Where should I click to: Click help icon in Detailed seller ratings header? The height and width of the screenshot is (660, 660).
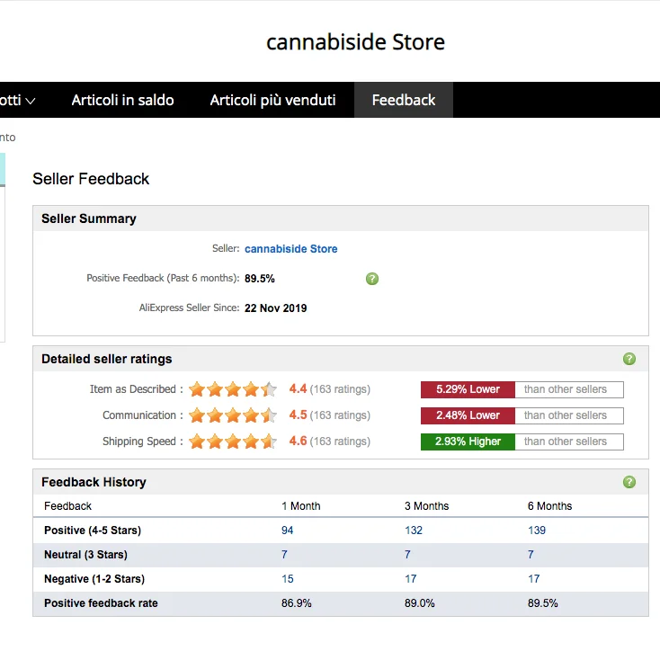click(629, 359)
